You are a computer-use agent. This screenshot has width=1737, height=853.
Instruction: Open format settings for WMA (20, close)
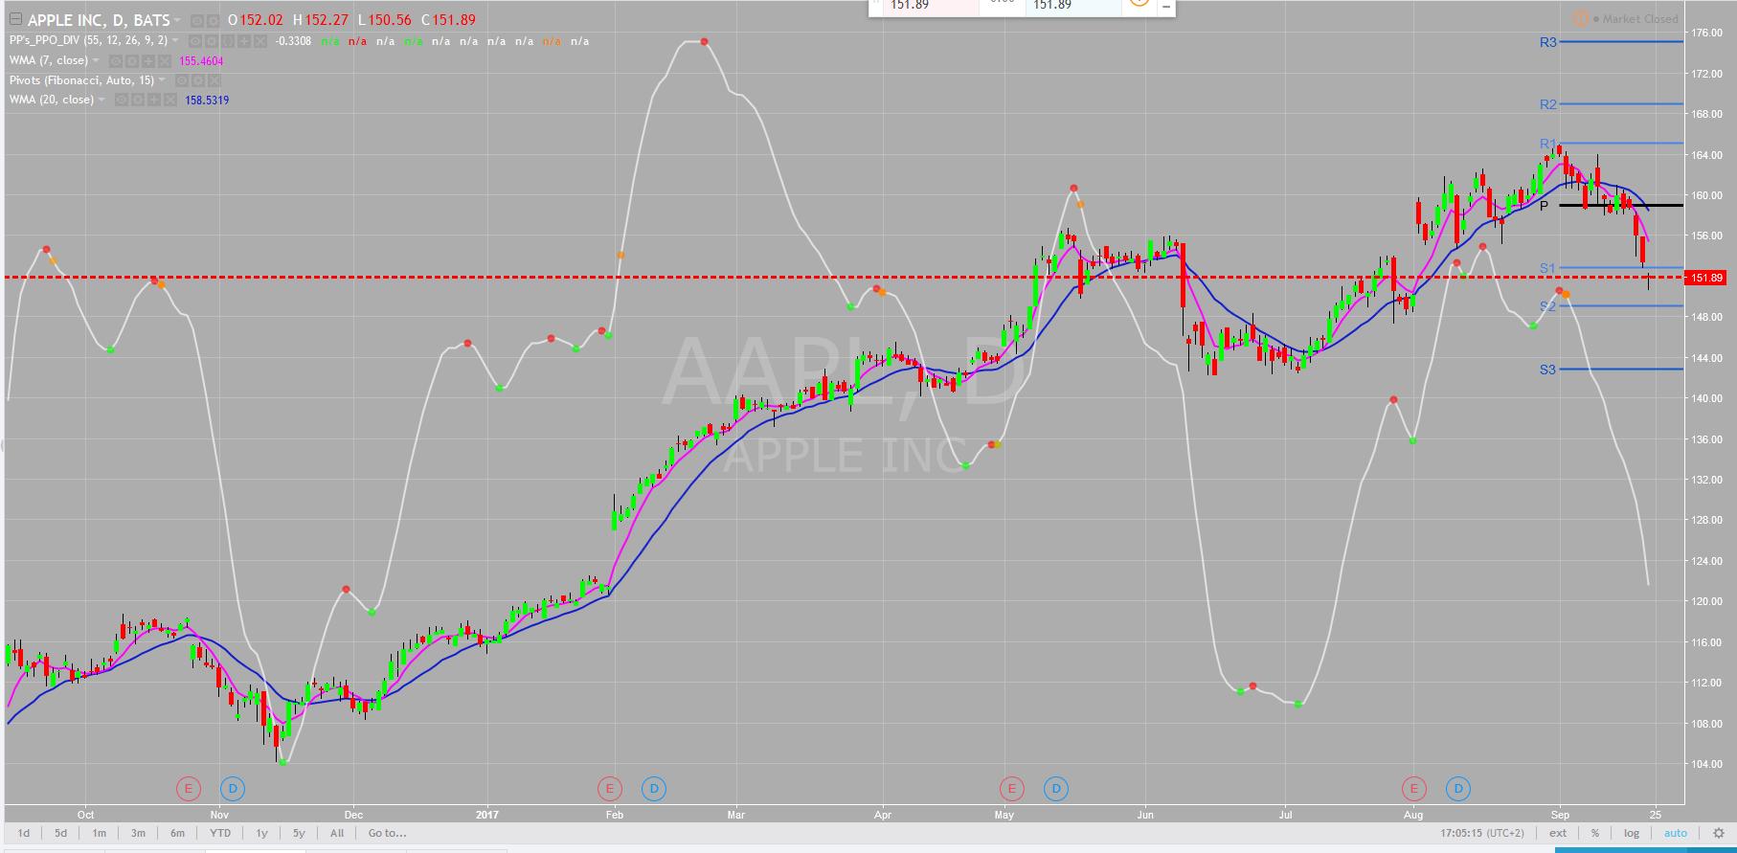pos(137,100)
